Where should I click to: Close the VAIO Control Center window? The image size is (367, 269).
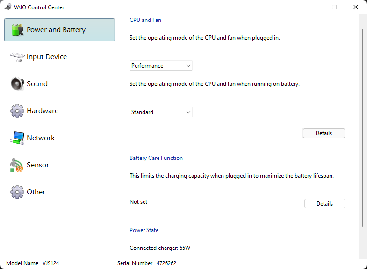355,7
